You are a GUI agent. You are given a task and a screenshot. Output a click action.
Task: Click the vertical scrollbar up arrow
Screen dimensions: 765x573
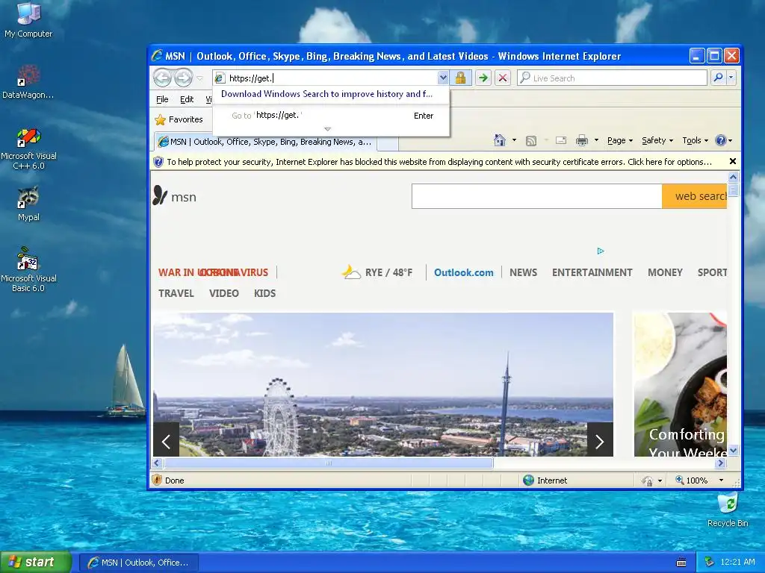pos(733,178)
